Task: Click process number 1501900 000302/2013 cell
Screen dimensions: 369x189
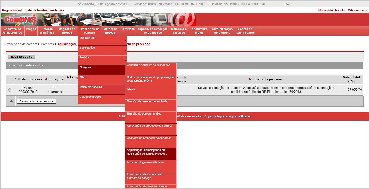Action: tap(28, 90)
